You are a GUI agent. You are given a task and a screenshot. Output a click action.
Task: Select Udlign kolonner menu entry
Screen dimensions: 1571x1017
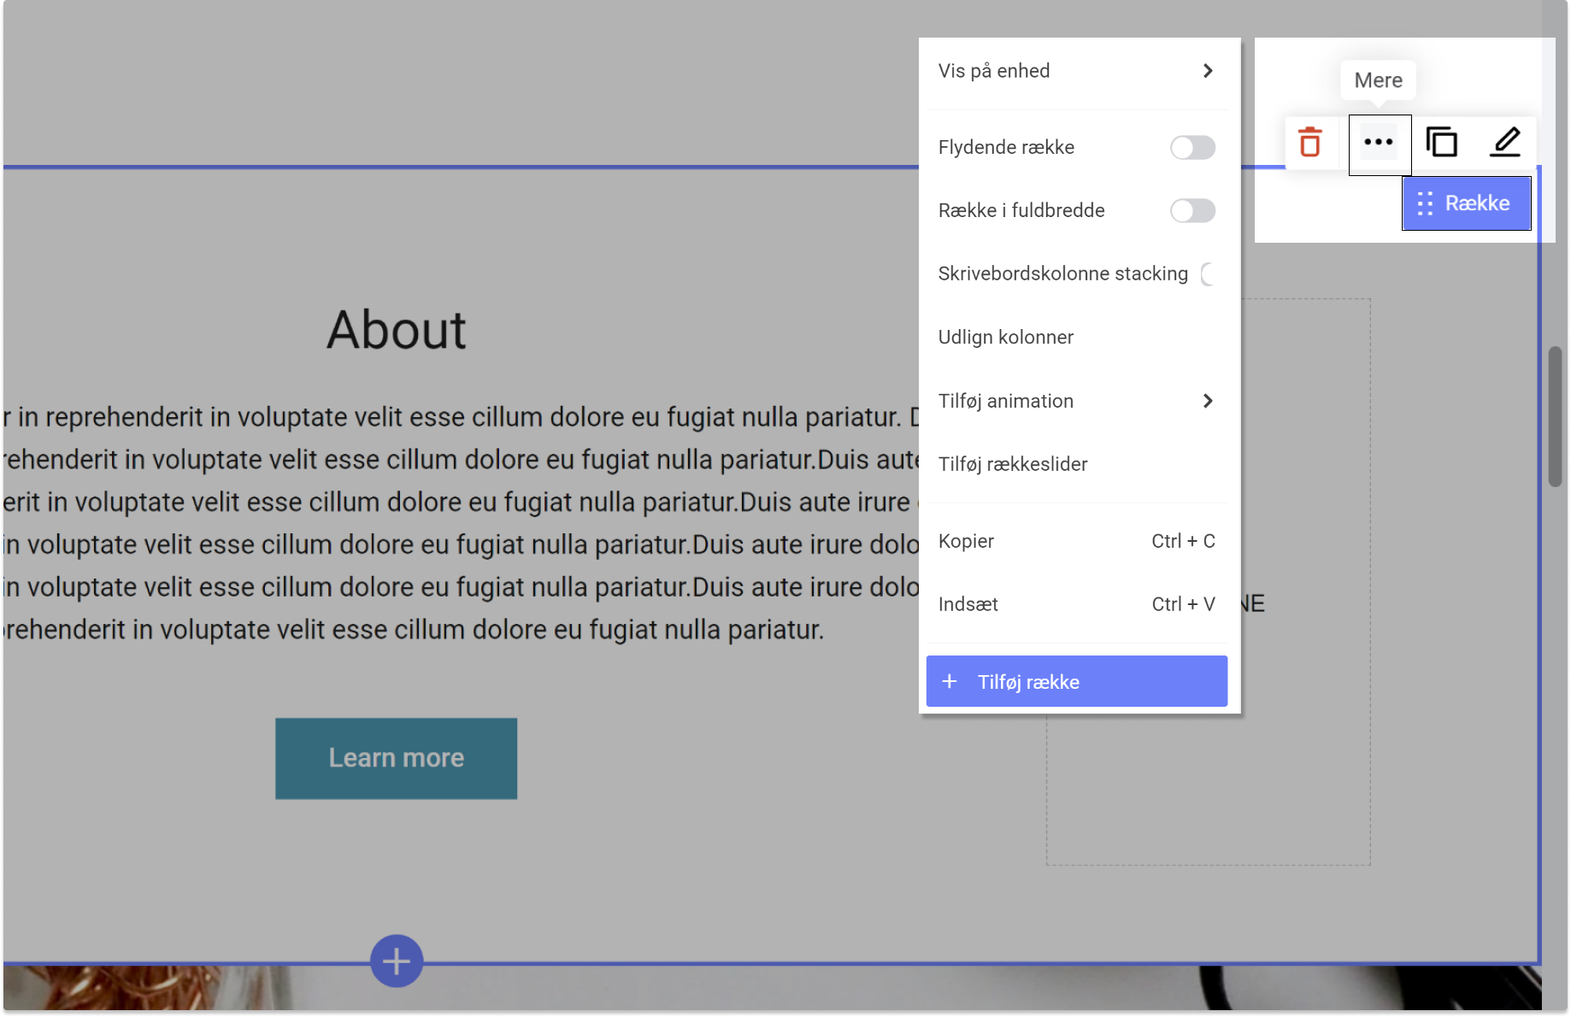click(x=1006, y=338)
